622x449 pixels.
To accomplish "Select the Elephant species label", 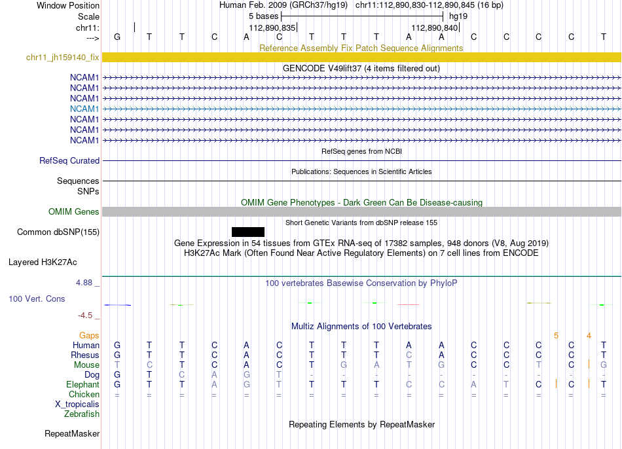I will point(82,384).
